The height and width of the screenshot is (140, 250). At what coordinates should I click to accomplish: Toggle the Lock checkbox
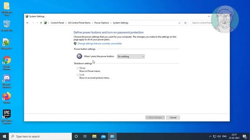[78, 75]
